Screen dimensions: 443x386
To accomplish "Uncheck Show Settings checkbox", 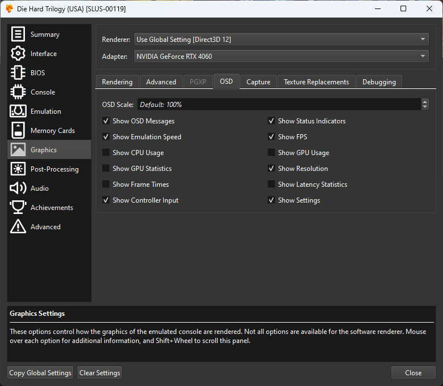I will 271,200.
